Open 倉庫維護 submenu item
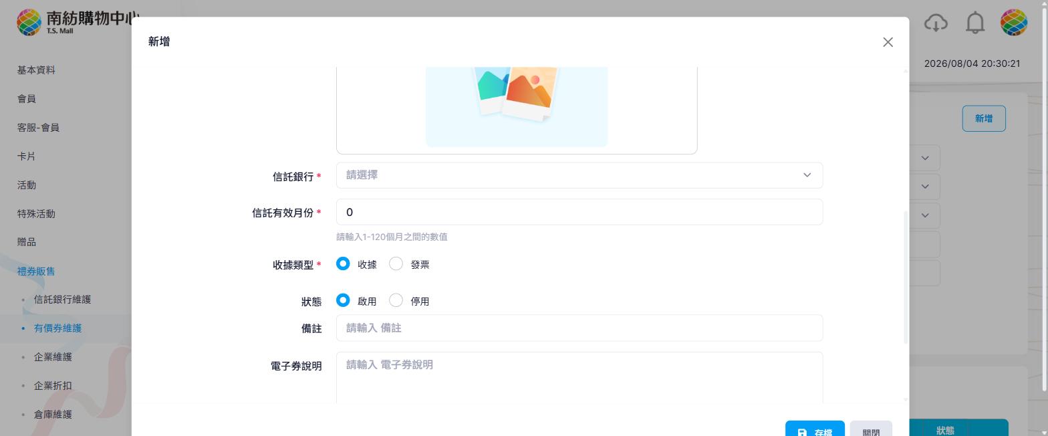The height and width of the screenshot is (436, 1048). click(53, 415)
